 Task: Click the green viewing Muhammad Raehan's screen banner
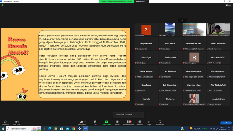pyautogui.click(x=116, y=1)
